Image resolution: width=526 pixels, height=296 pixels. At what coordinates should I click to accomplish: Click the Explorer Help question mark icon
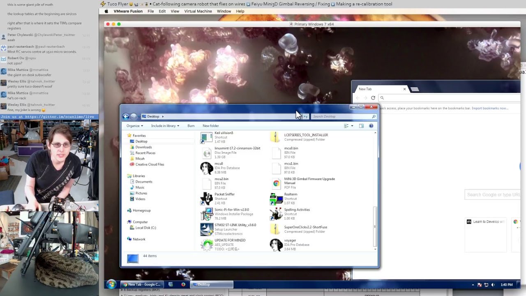click(x=371, y=126)
